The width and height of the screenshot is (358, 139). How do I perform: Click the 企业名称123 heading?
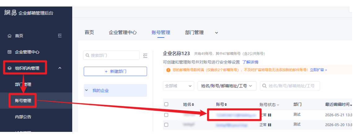[x=176, y=54]
